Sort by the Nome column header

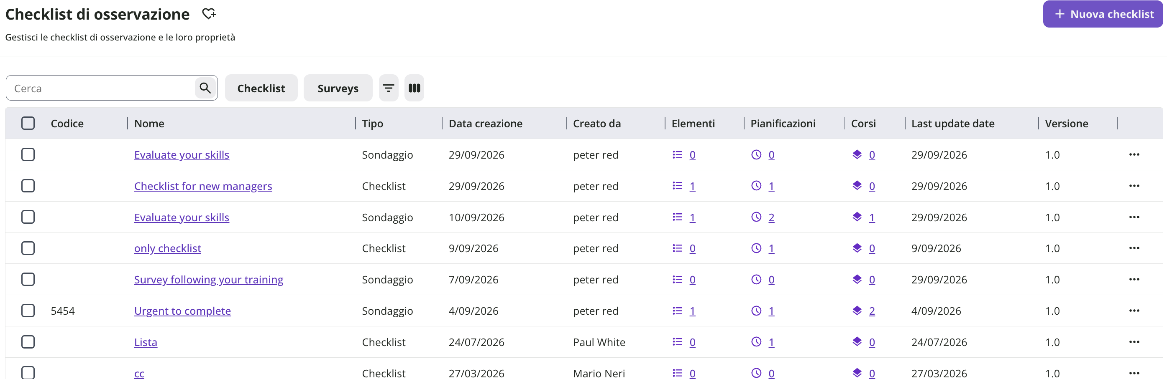click(149, 124)
